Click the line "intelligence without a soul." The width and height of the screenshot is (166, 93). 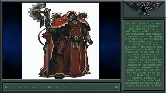click(x=143, y=31)
